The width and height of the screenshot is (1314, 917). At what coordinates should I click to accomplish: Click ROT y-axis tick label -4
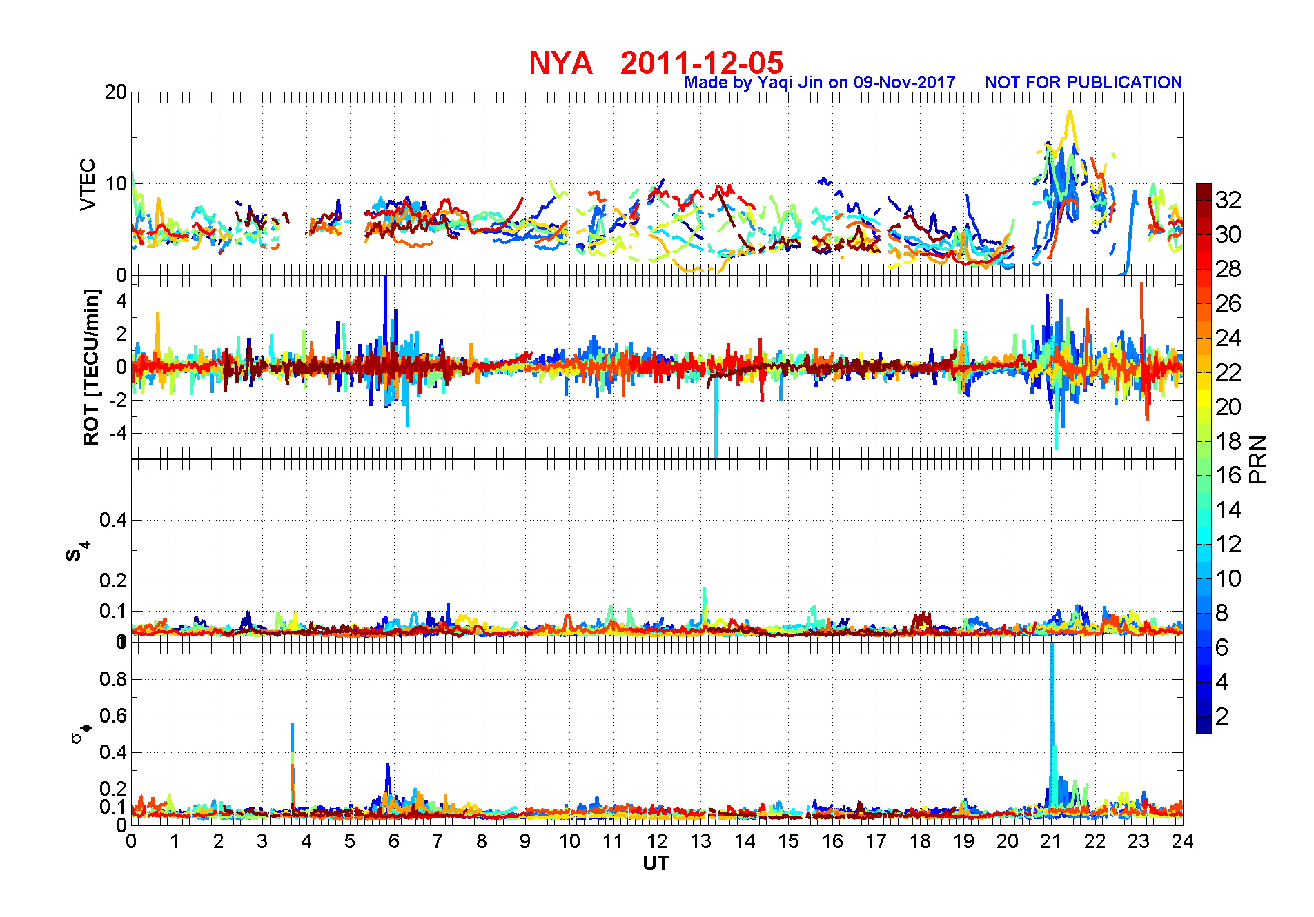coord(118,433)
